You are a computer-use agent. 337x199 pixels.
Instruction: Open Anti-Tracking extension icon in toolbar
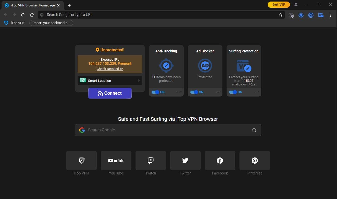301,15
